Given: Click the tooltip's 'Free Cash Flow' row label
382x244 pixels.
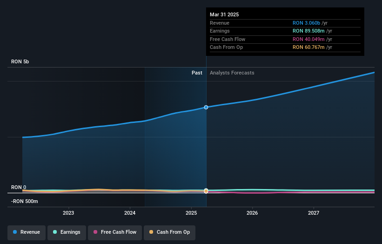Looking at the screenshot, I should [x=228, y=39].
